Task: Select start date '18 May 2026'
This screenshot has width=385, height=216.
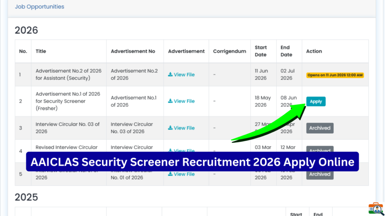Action: pos(263,101)
